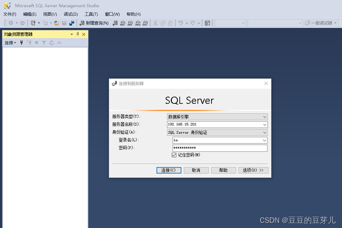Click the filter funnel icon in Object Explorer
This screenshot has width=342, height=228.
44,43
